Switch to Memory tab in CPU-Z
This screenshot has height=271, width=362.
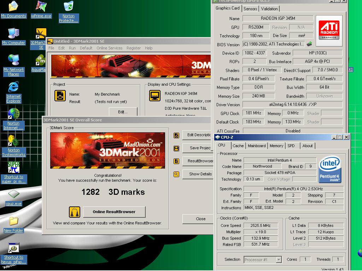pos(276,146)
